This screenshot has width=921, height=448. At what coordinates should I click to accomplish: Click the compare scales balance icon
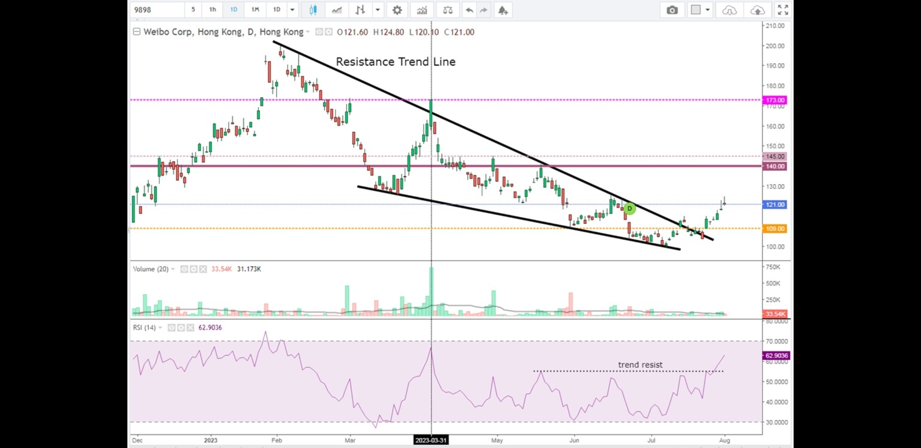tap(448, 10)
